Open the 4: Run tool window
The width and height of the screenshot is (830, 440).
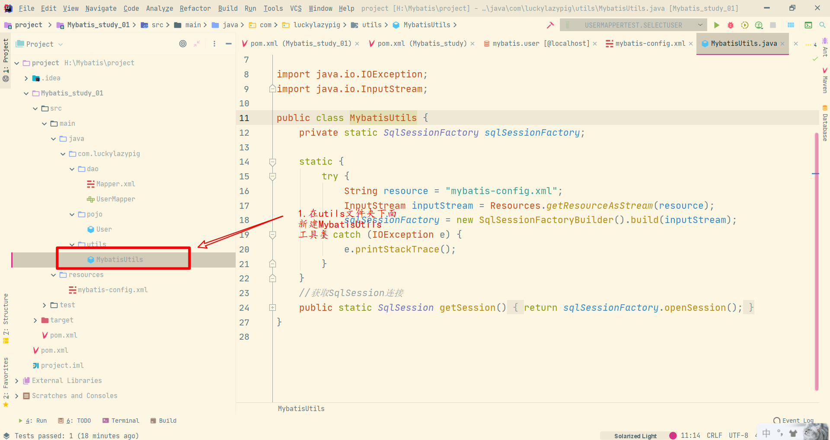click(32, 421)
